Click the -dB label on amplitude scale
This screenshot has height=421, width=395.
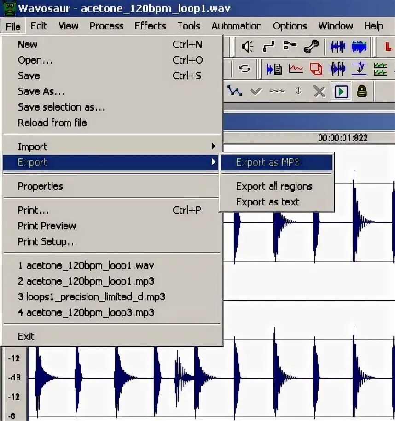click(x=14, y=378)
